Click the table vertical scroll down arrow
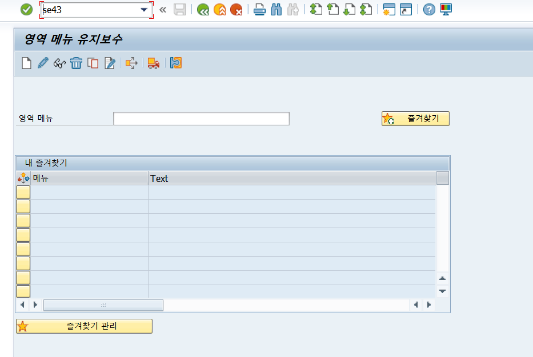Viewport: 533px width, 357px height. 442,291
